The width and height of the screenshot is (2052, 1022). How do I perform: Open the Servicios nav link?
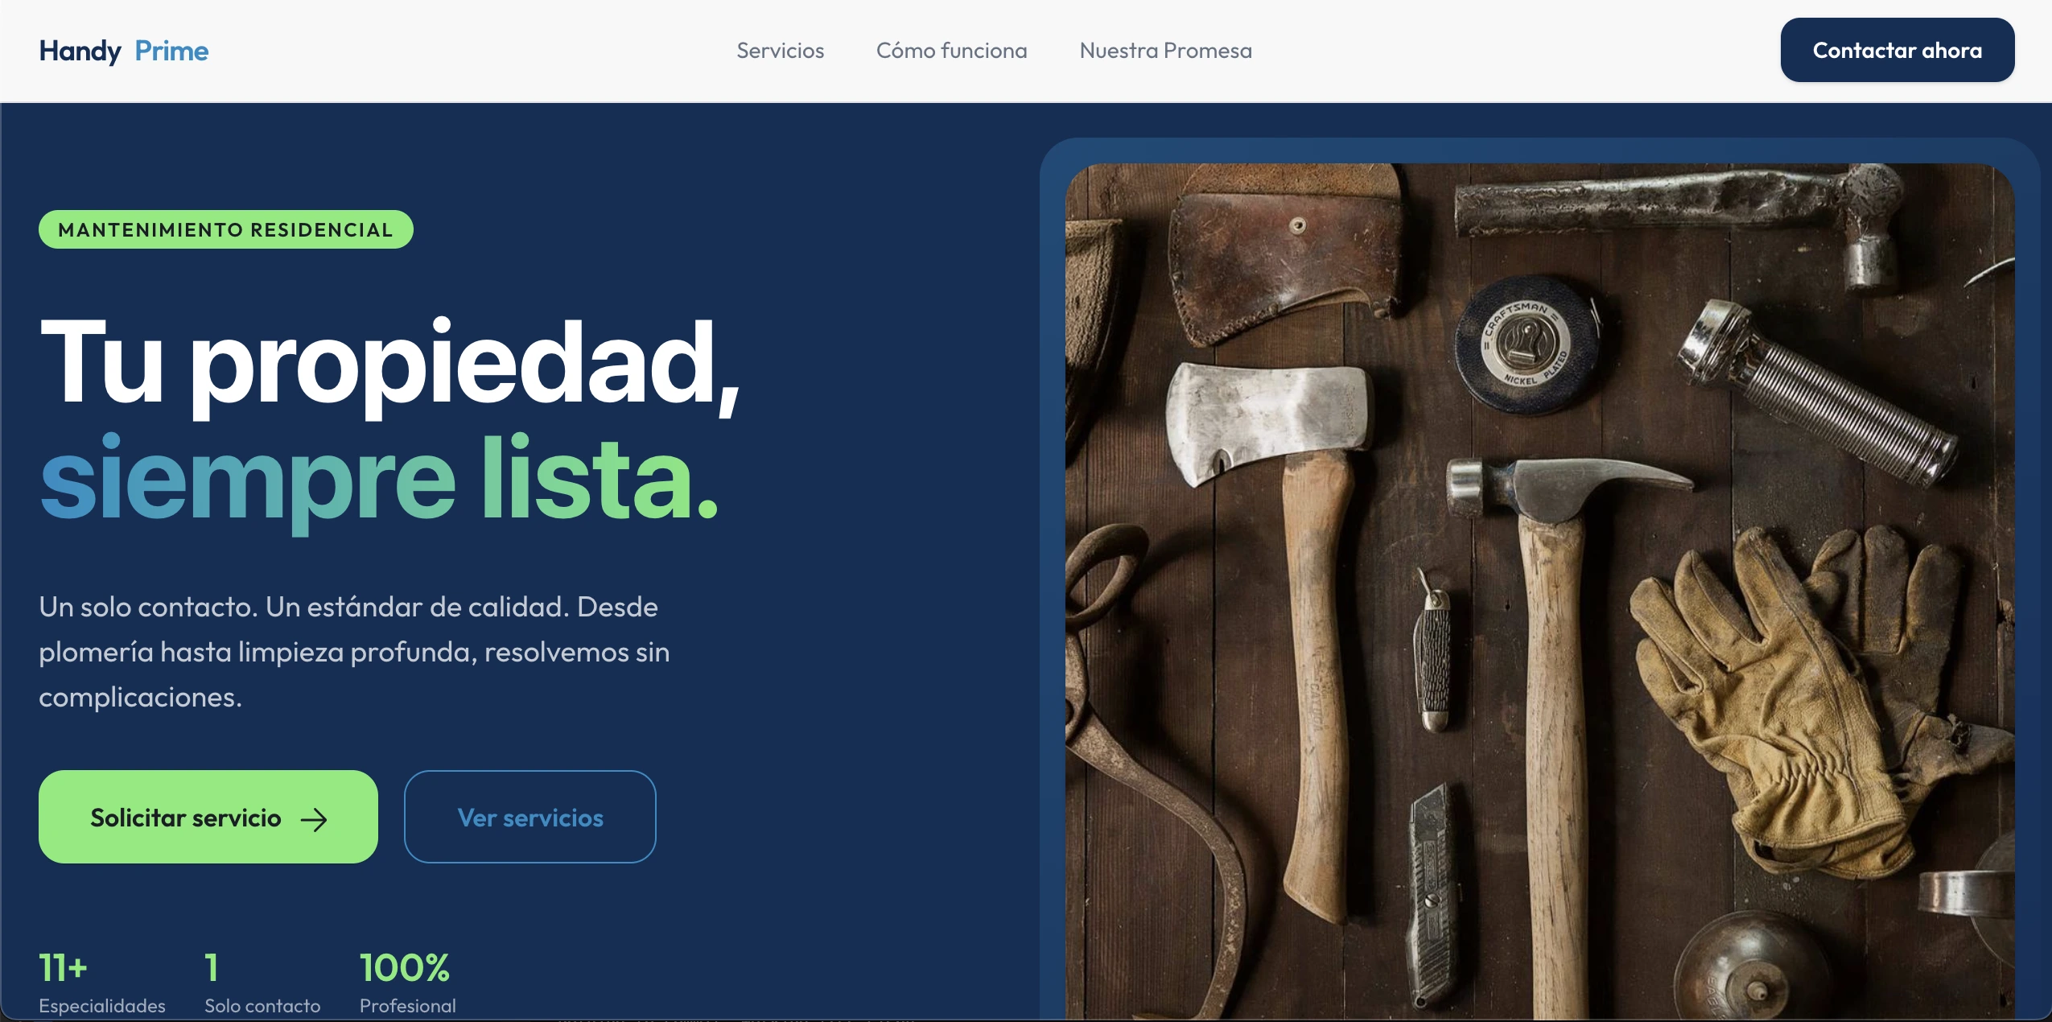pyautogui.click(x=780, y=51)
